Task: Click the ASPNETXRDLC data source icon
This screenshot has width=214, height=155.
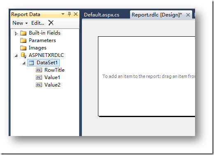Action: click(23, 55)
